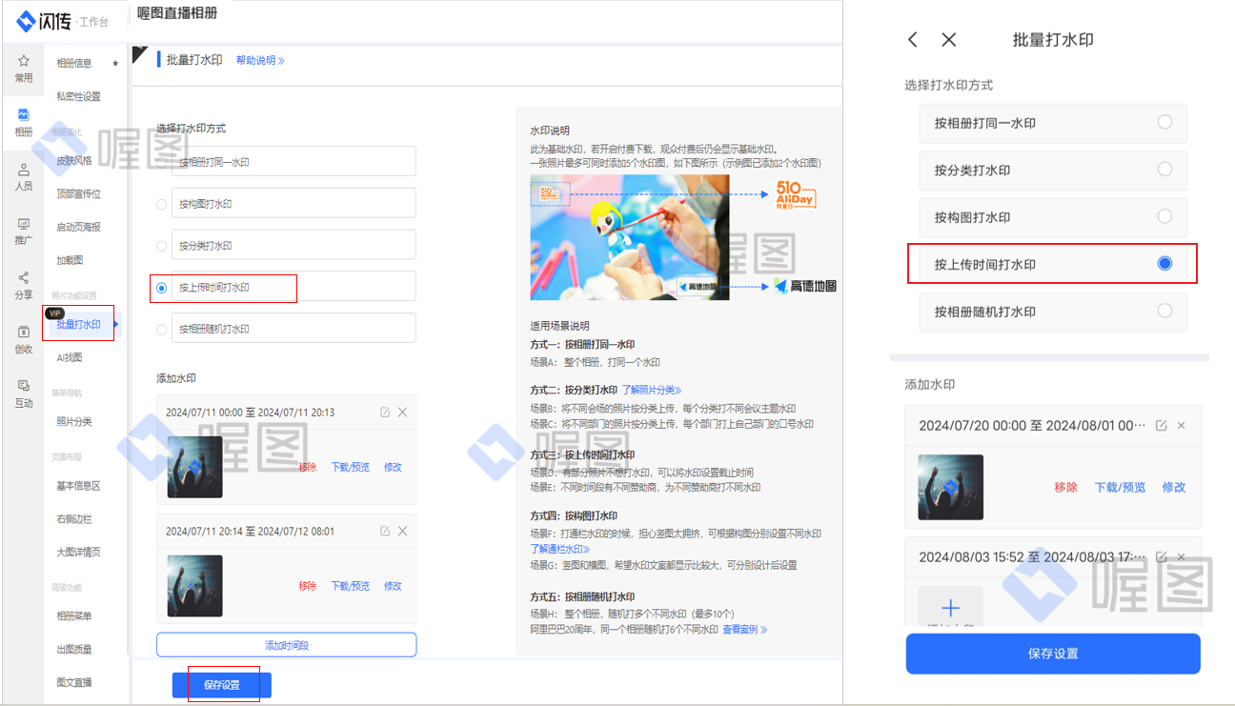Open the 加载图 sidebar item
Viewport: 1235px width, 706px height.
[70, 260]
